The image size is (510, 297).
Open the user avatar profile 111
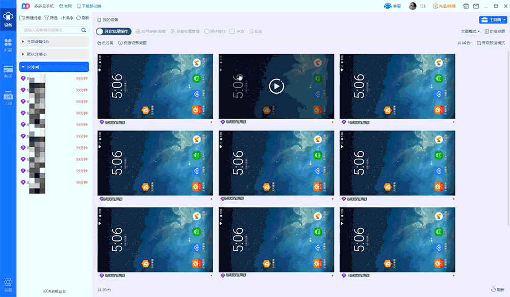pyautogui.click(x=417, y=6)
